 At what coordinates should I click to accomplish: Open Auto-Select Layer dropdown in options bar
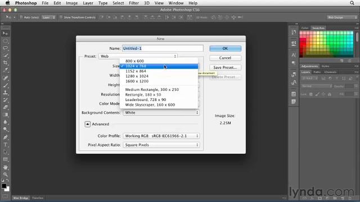(48, 17)
